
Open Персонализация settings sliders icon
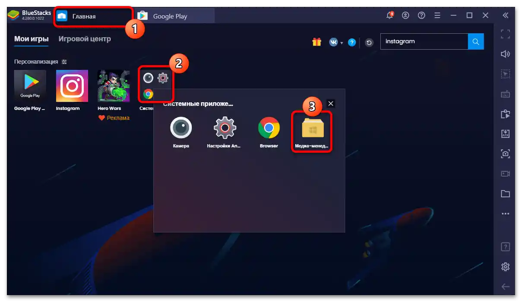(x=64, y=62)
